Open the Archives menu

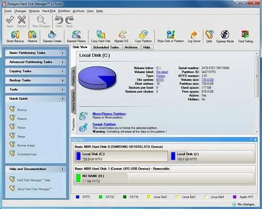coord(78,11)
